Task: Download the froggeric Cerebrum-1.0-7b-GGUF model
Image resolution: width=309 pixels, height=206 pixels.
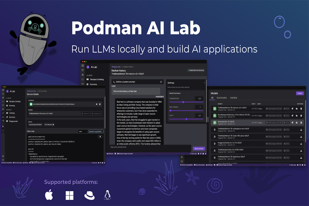Action: click(x=301, y=144)
